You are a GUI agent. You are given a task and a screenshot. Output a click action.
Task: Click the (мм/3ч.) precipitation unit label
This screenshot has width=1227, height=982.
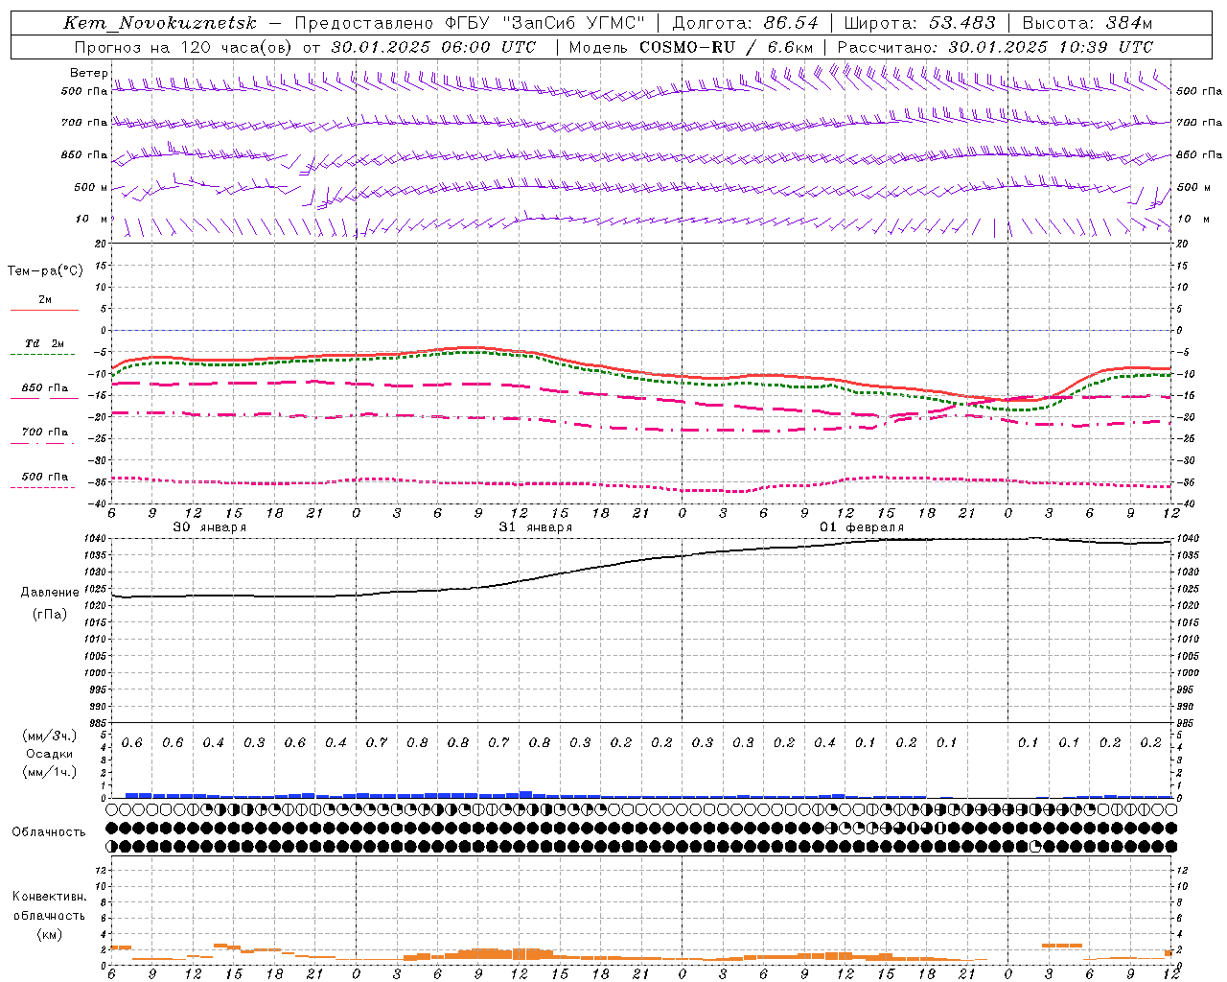point(50,736)
